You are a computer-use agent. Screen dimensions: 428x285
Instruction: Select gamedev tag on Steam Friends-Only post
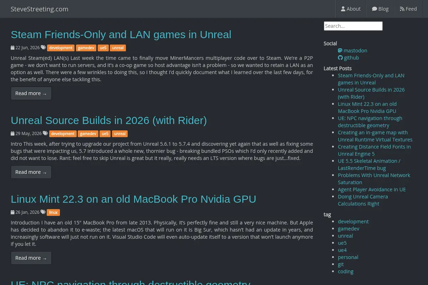(86, 48)
